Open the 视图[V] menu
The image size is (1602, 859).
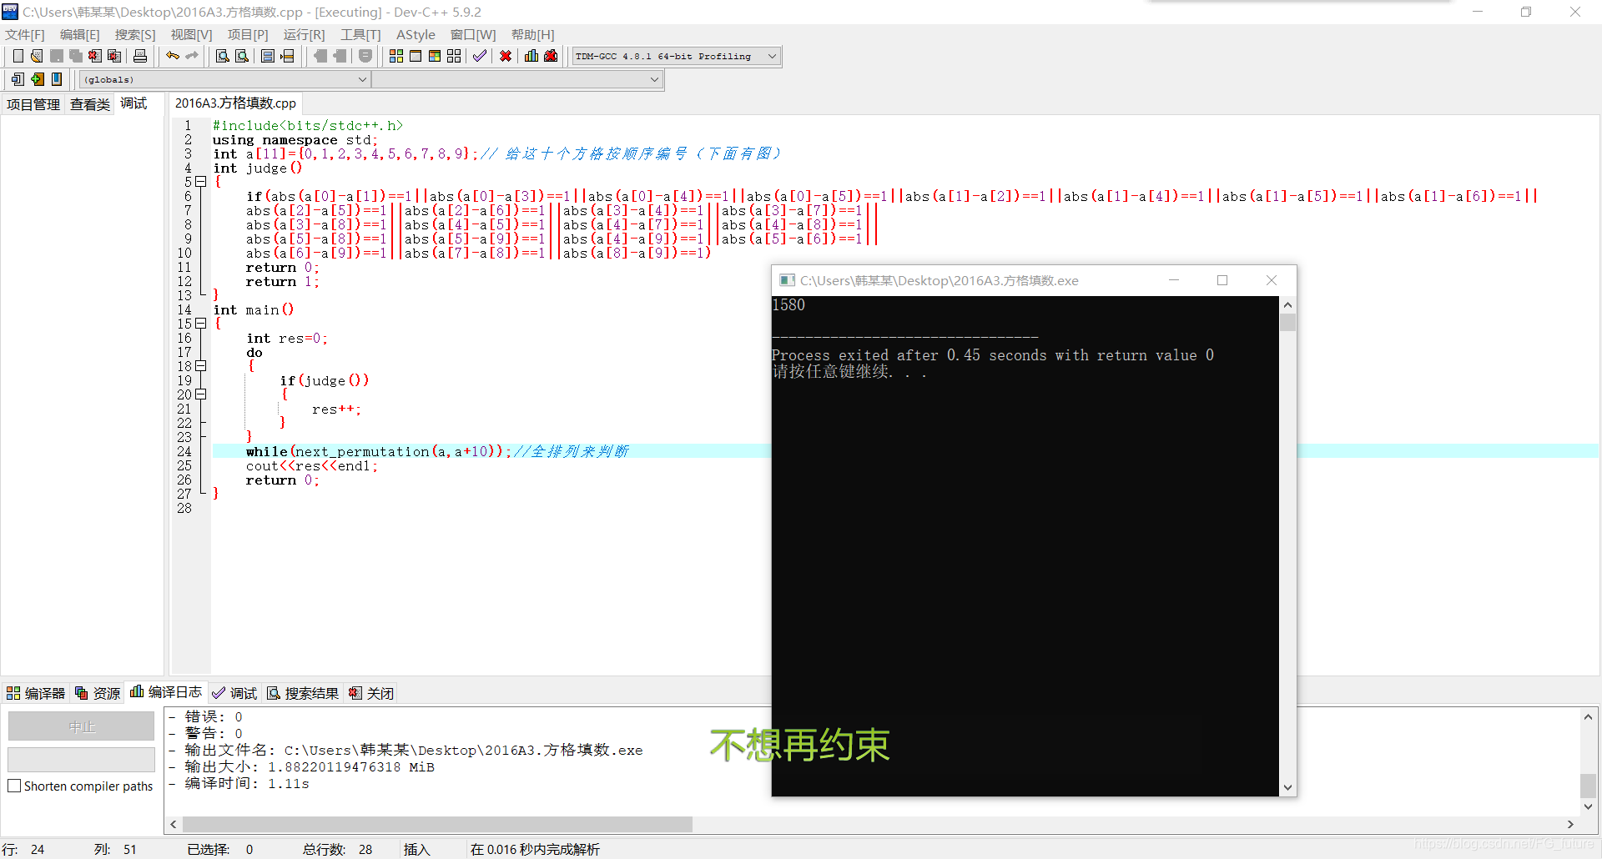tap(191, 34)
